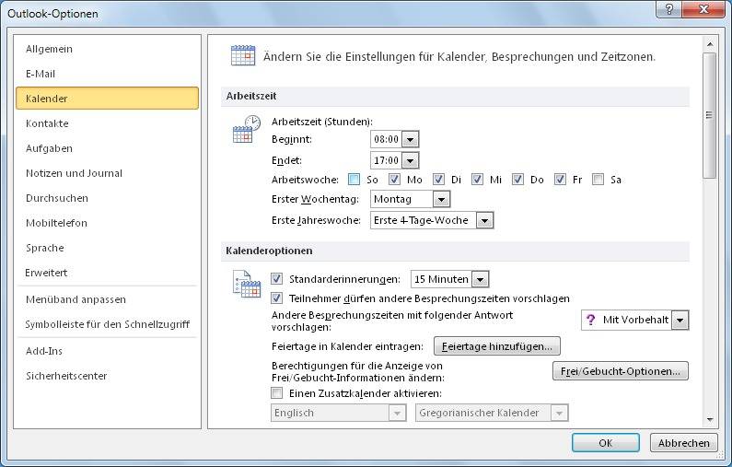Open the Standarderinnerungen 15 Minuten dropdown

coord(481,279)
